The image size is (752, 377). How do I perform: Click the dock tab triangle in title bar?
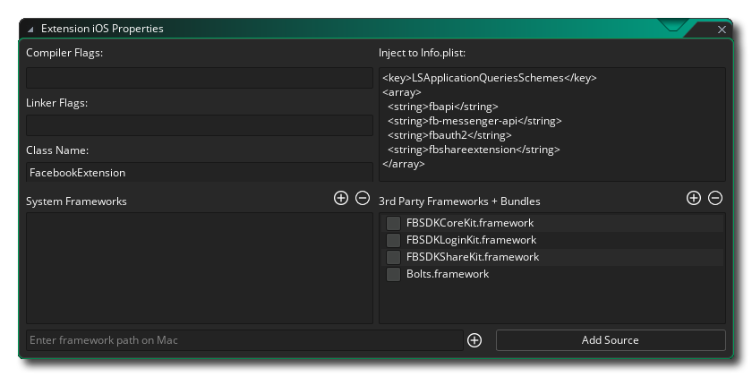pyautogui.click(x=673, y=25)
